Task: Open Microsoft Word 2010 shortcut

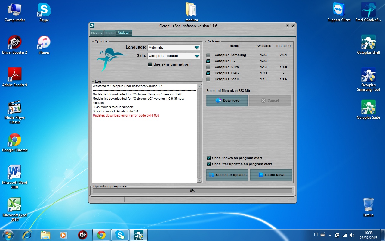Action: 15,177
